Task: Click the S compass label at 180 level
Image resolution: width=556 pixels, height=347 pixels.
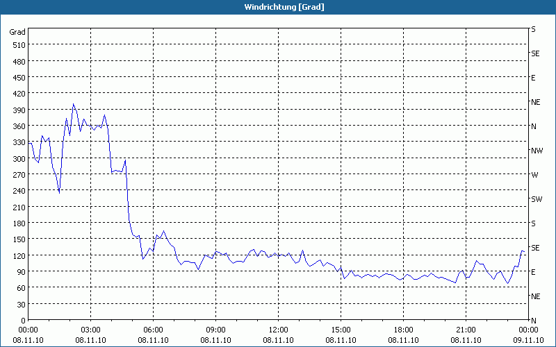Action: [x=533, y=223]
